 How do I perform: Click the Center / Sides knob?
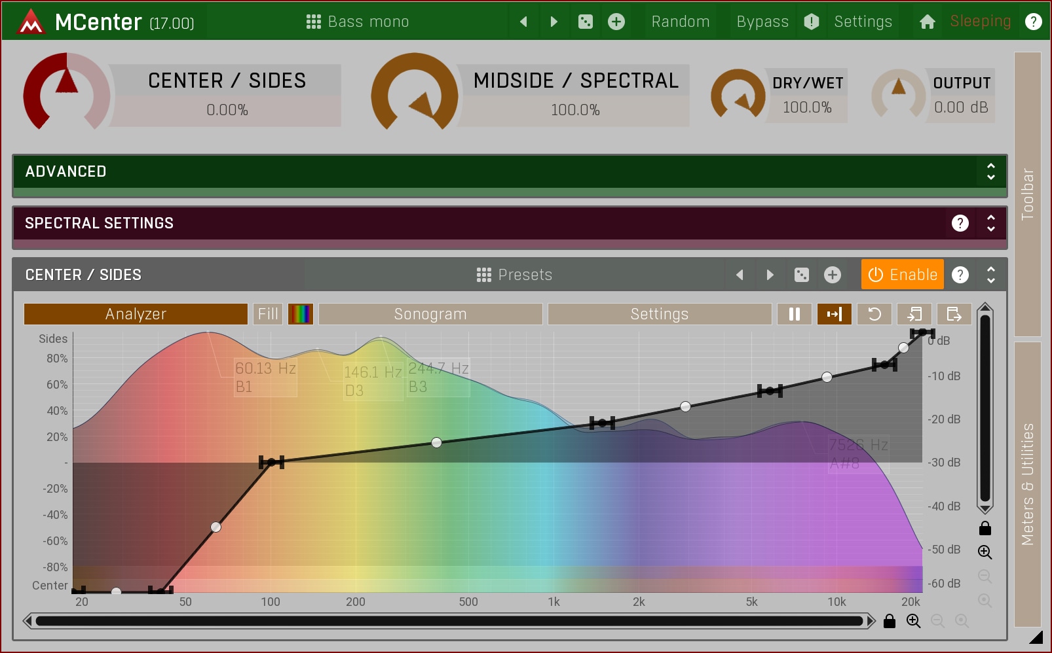pyautogui.click(x=66, y=93)
